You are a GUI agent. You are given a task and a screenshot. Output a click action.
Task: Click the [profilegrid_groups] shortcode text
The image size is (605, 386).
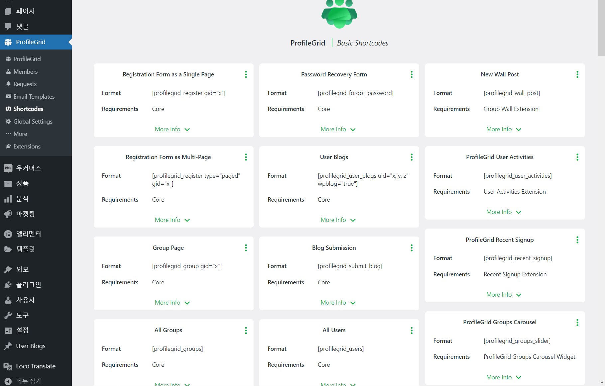tap(178, 349)
